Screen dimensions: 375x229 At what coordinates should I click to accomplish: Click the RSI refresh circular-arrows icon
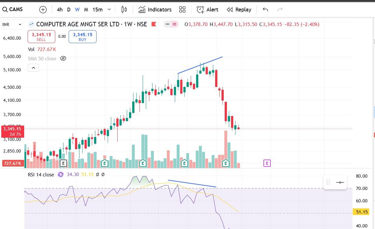[x=61, y=174]
